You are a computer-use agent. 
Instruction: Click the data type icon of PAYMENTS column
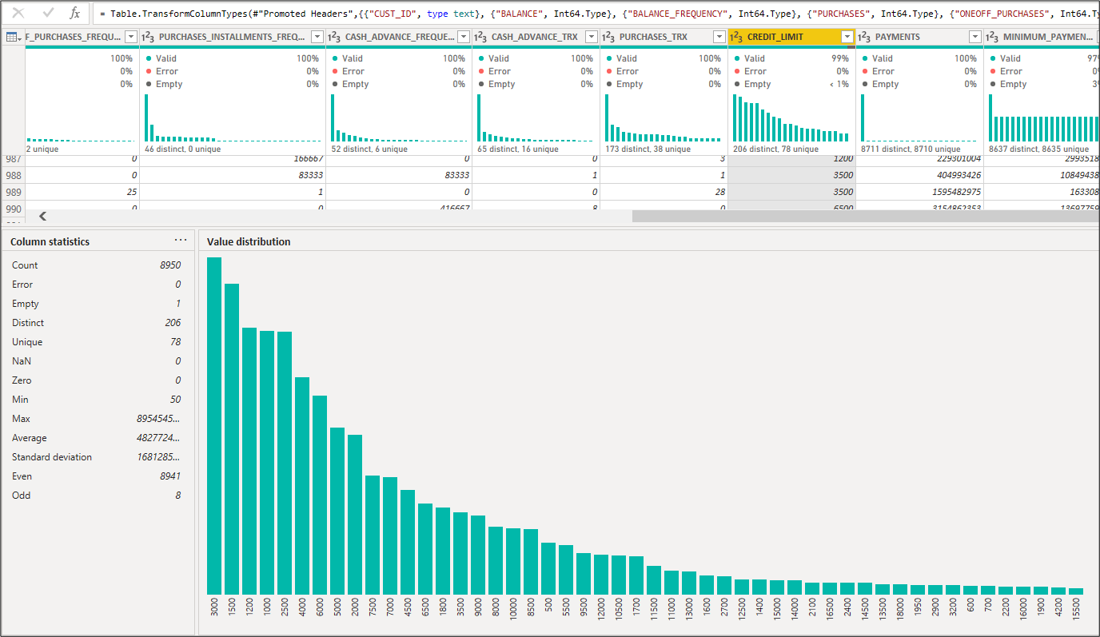pyautogui.click(x=864, y=37)
